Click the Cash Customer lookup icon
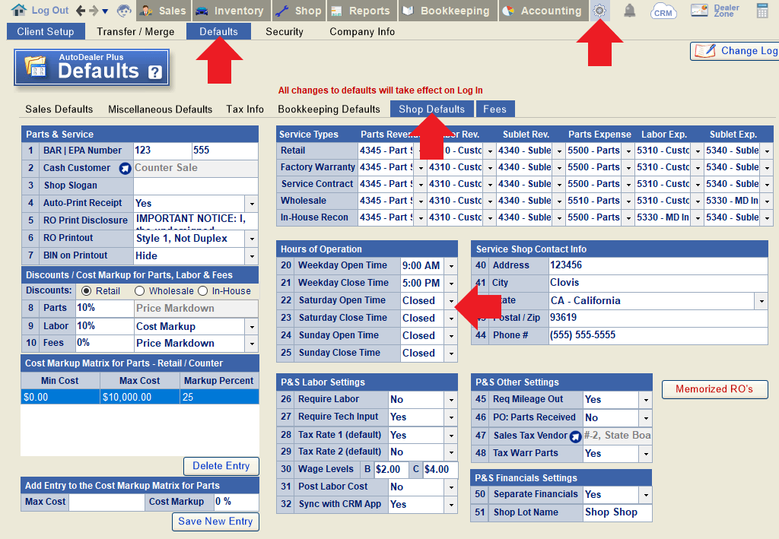The width and height of the screenshot is (779, 539). pos(125,169)
